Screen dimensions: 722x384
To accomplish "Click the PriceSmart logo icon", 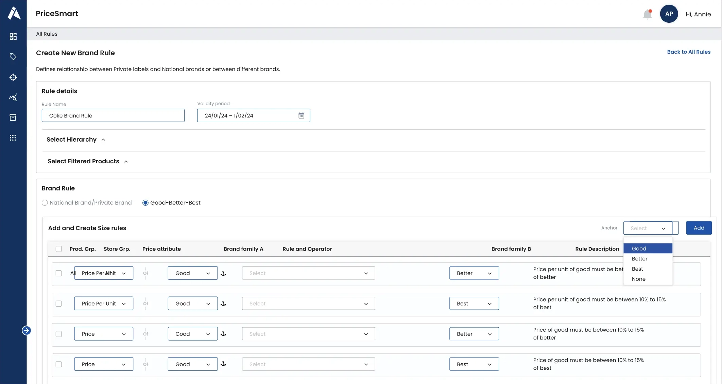I will click(14, 13).
